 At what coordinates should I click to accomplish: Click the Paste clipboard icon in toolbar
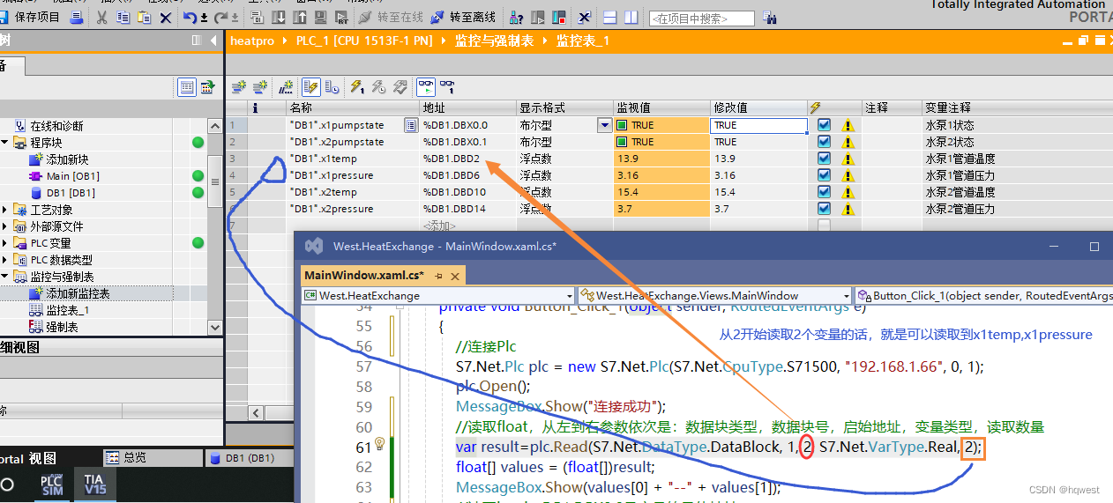[146, 18]
